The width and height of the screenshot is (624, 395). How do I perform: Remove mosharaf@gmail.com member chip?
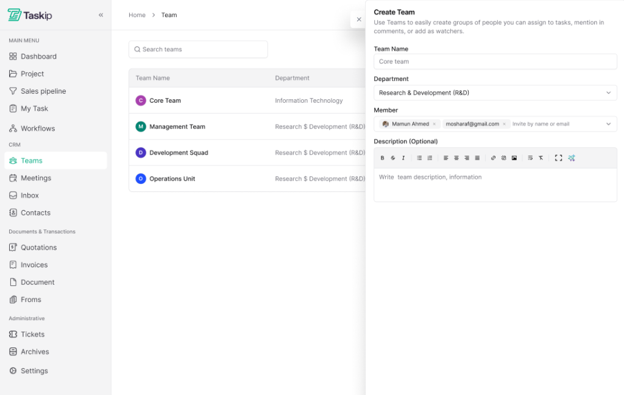[505, 124]
